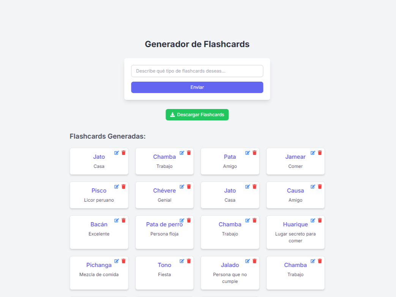Click the Descargar Flashcards button
The image size is (396, 297).
tap(197, 115)
